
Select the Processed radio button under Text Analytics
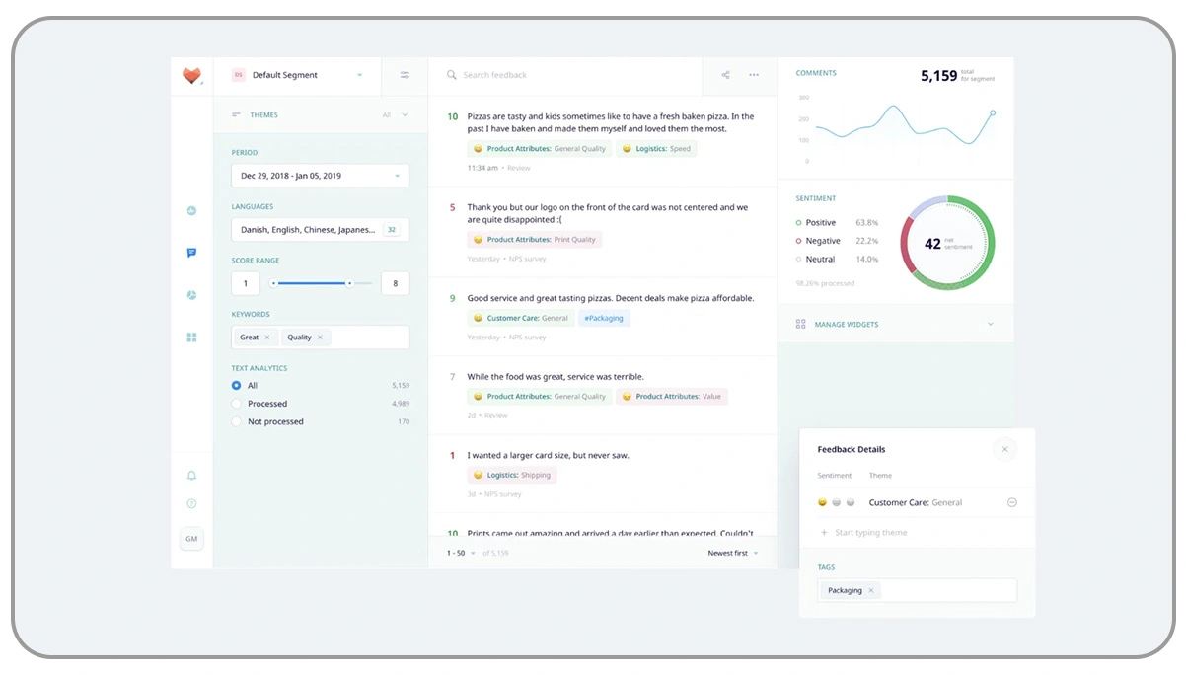(x=236, y=404)
